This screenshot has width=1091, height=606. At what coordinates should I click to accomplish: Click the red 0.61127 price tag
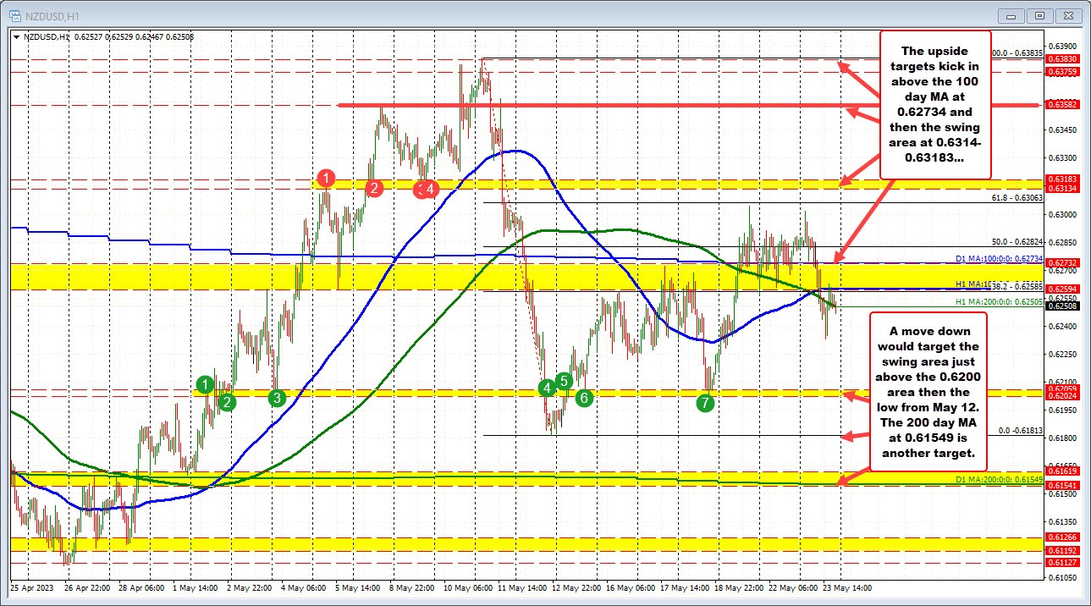pos(1062,562)
